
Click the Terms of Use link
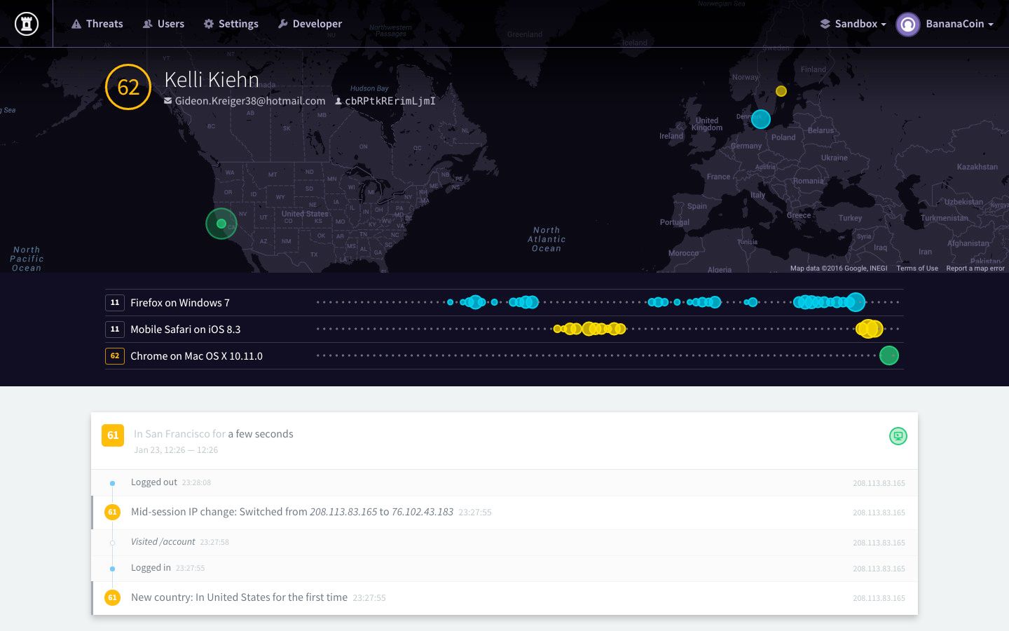point(917,268)
